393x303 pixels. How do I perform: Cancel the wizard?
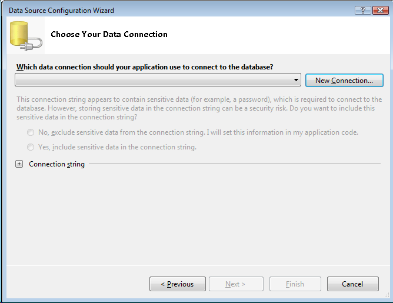tap(352, 284)
